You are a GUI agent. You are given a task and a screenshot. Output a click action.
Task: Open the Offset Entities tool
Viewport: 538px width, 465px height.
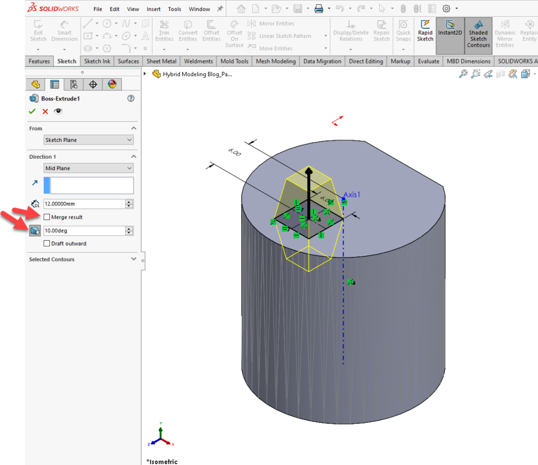(x=211, y=32)
